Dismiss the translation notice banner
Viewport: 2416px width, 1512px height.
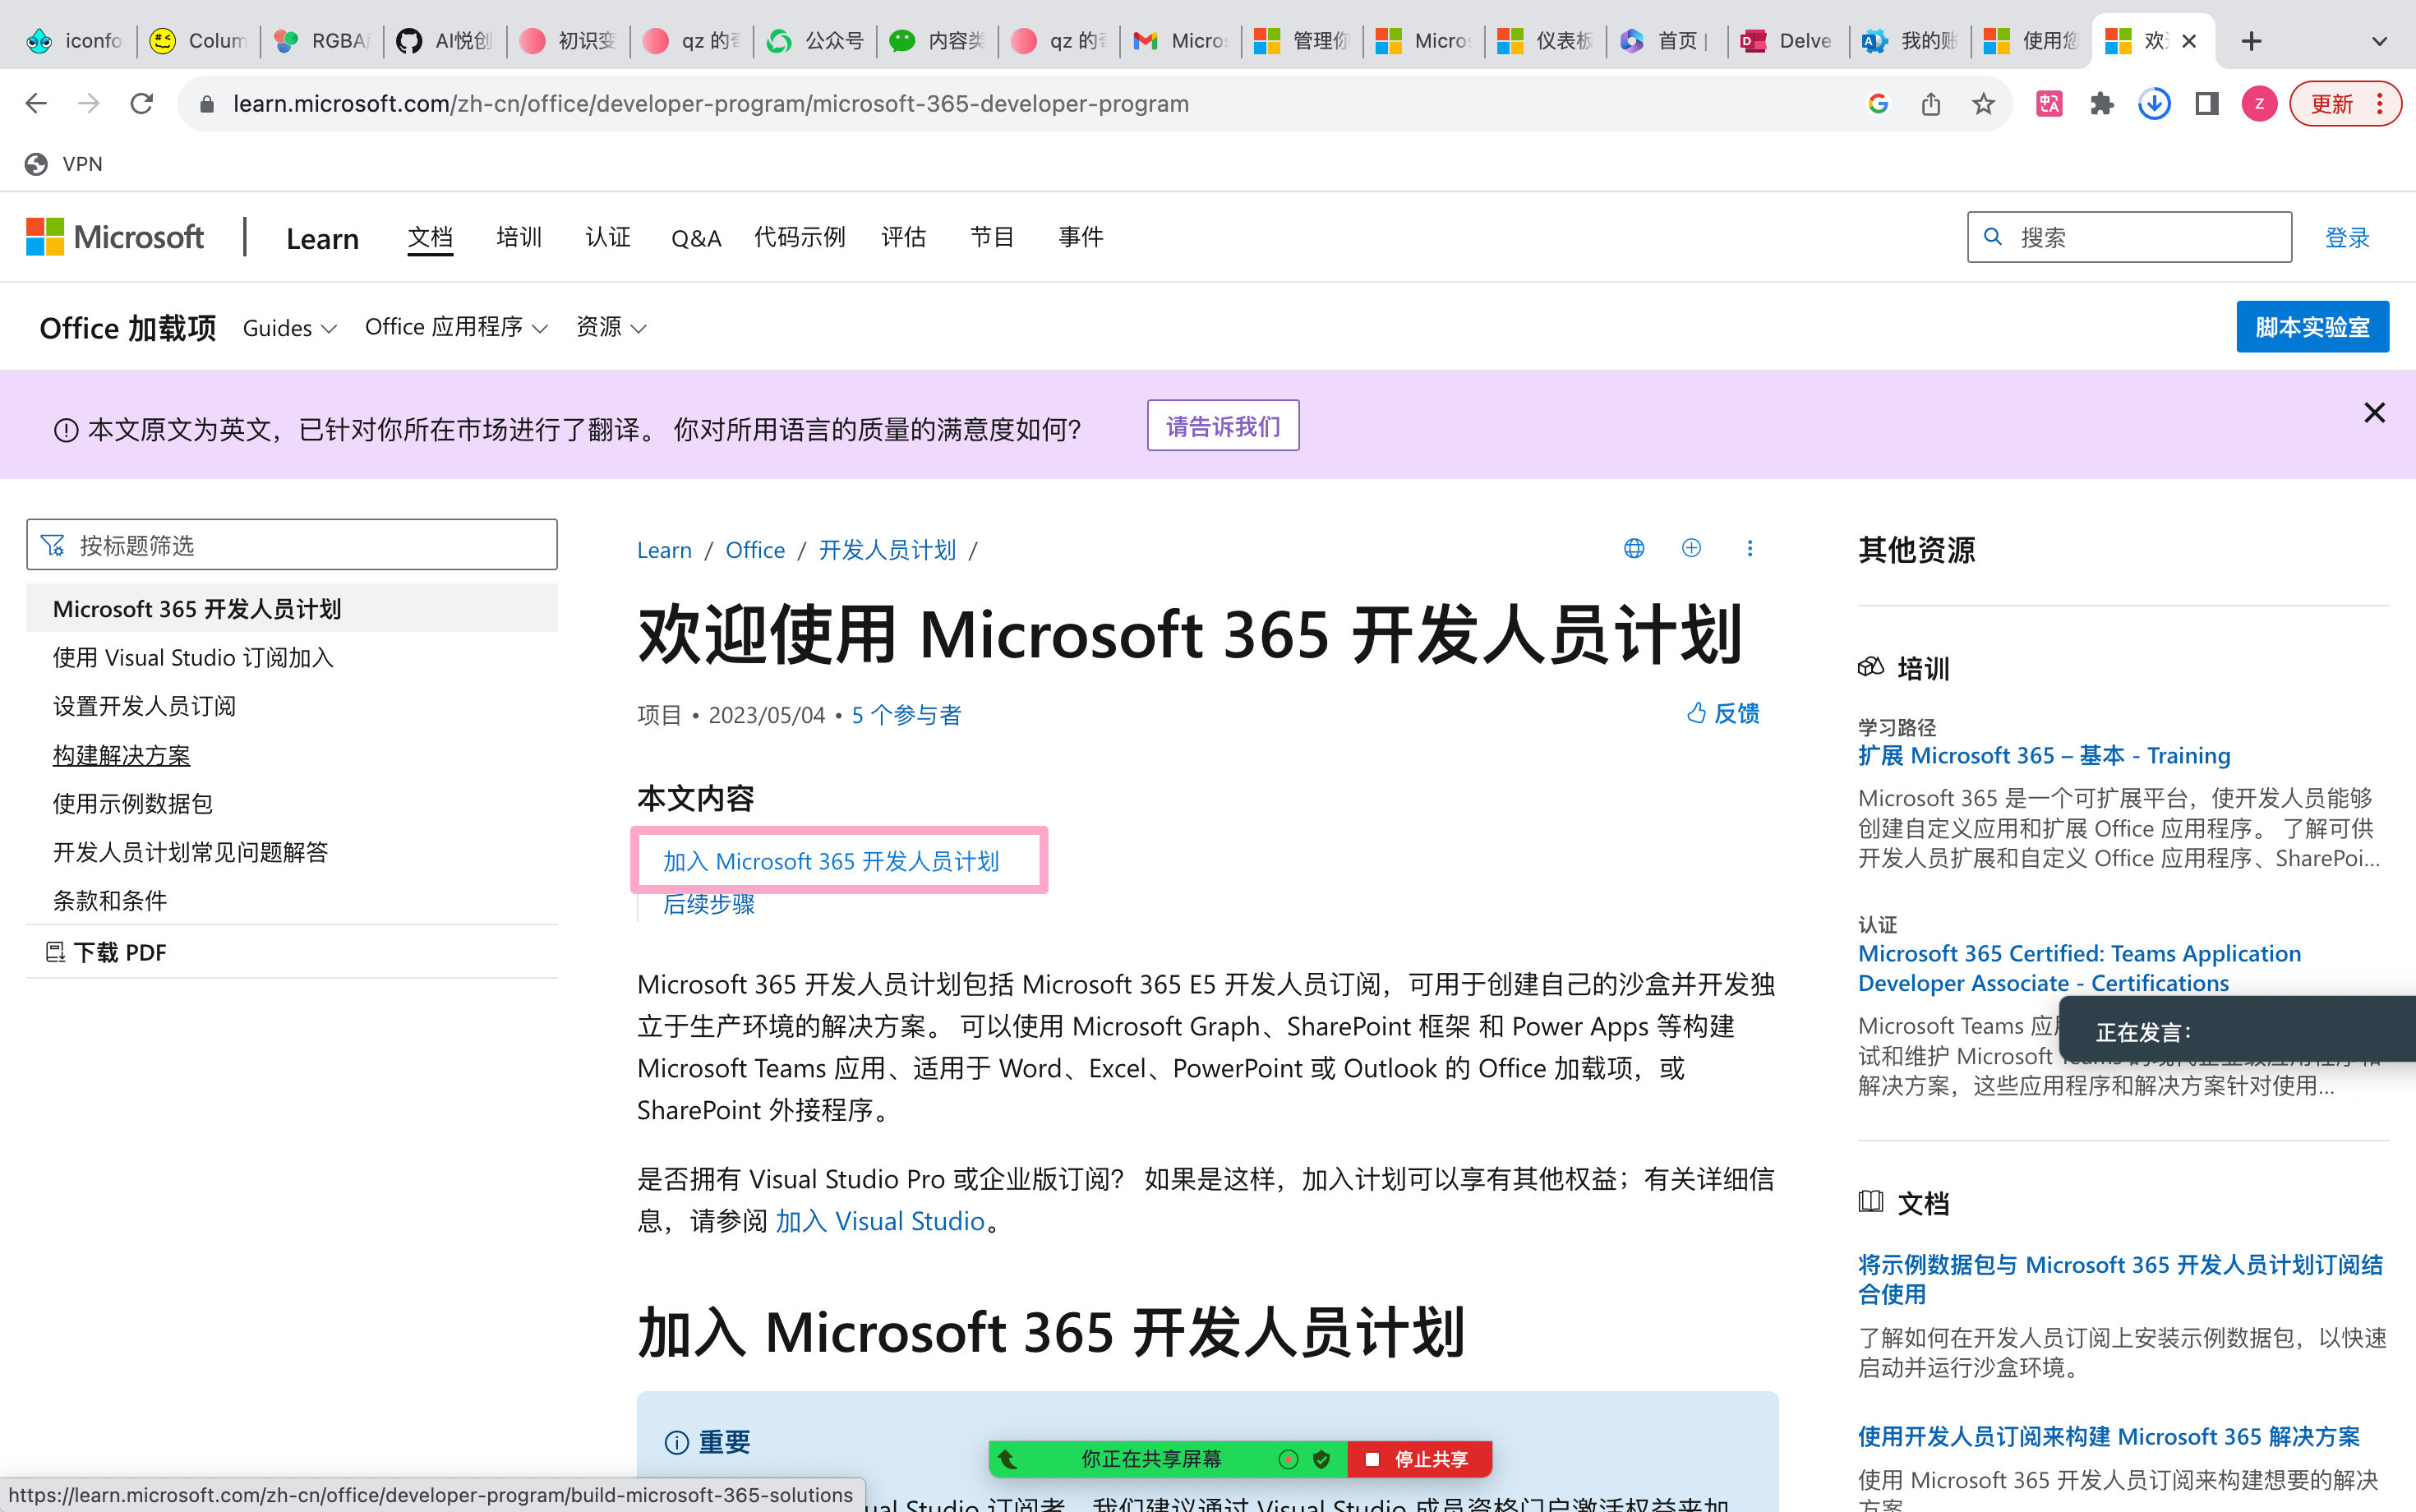2375,413
